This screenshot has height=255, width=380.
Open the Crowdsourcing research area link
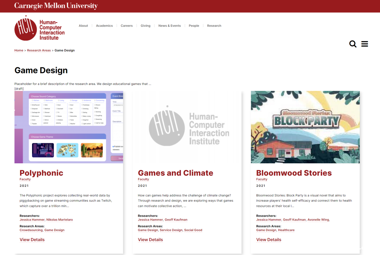(31, 230)
